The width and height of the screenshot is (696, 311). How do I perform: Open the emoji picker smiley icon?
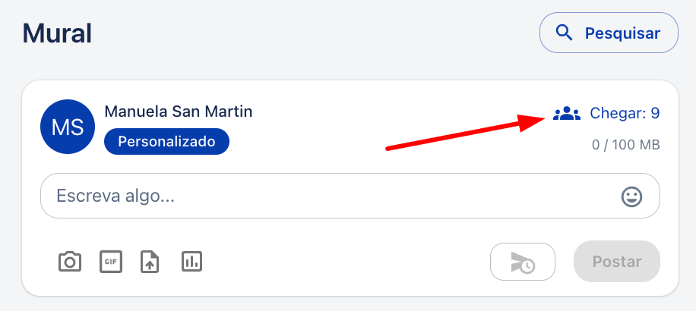pos(631,196)
